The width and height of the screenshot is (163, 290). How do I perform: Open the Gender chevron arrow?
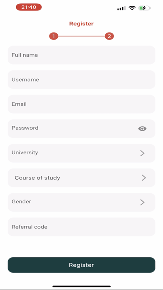(142, 202)
